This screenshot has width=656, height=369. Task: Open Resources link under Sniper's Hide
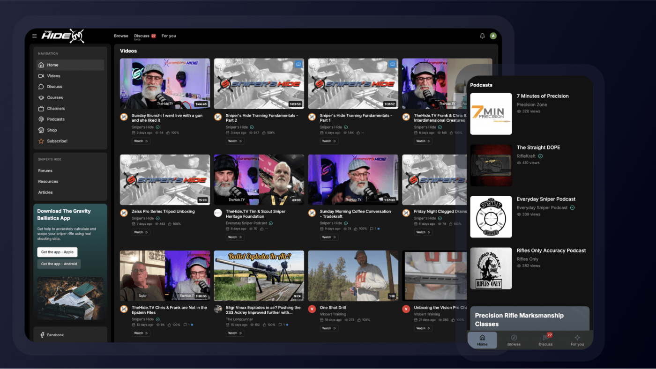pos(48,182)
